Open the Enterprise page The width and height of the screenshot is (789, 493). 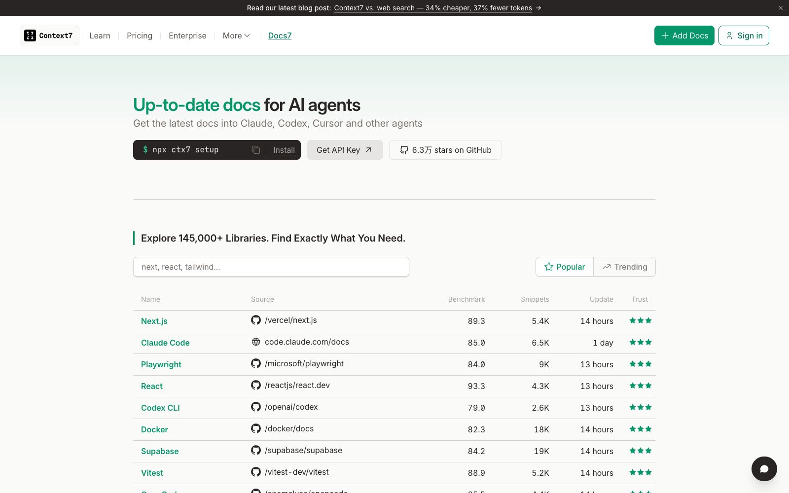point(187,35)
